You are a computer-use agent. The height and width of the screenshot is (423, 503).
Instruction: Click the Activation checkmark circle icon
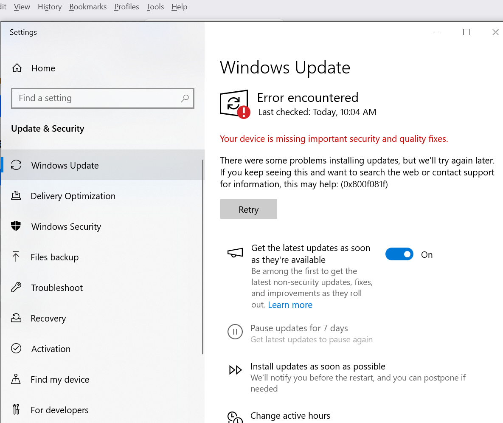pyautogui.click(x=16, y=348)
